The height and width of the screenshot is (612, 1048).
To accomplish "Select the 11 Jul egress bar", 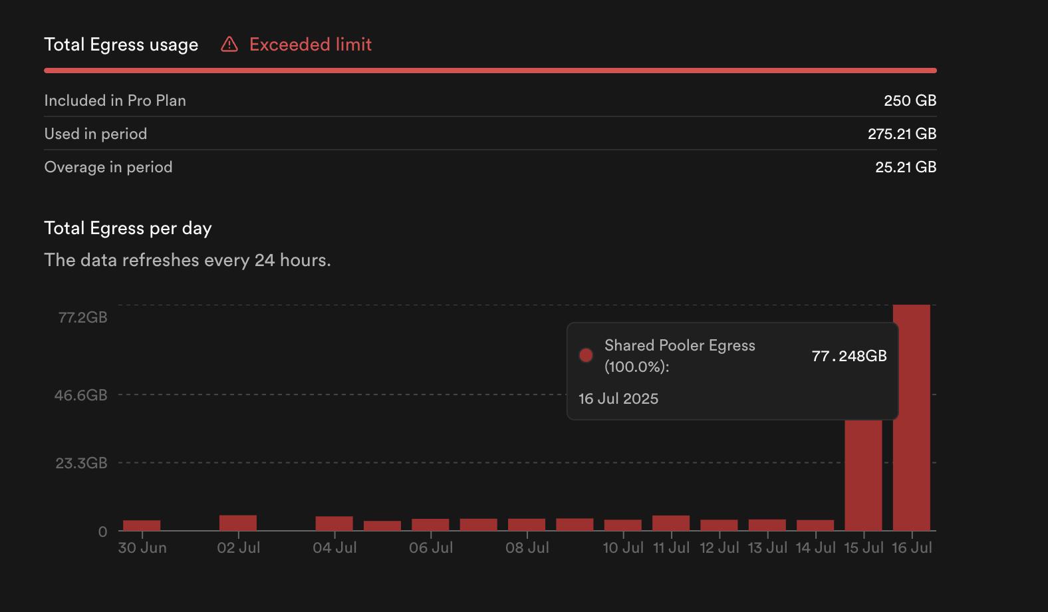I will coord(671,523).
